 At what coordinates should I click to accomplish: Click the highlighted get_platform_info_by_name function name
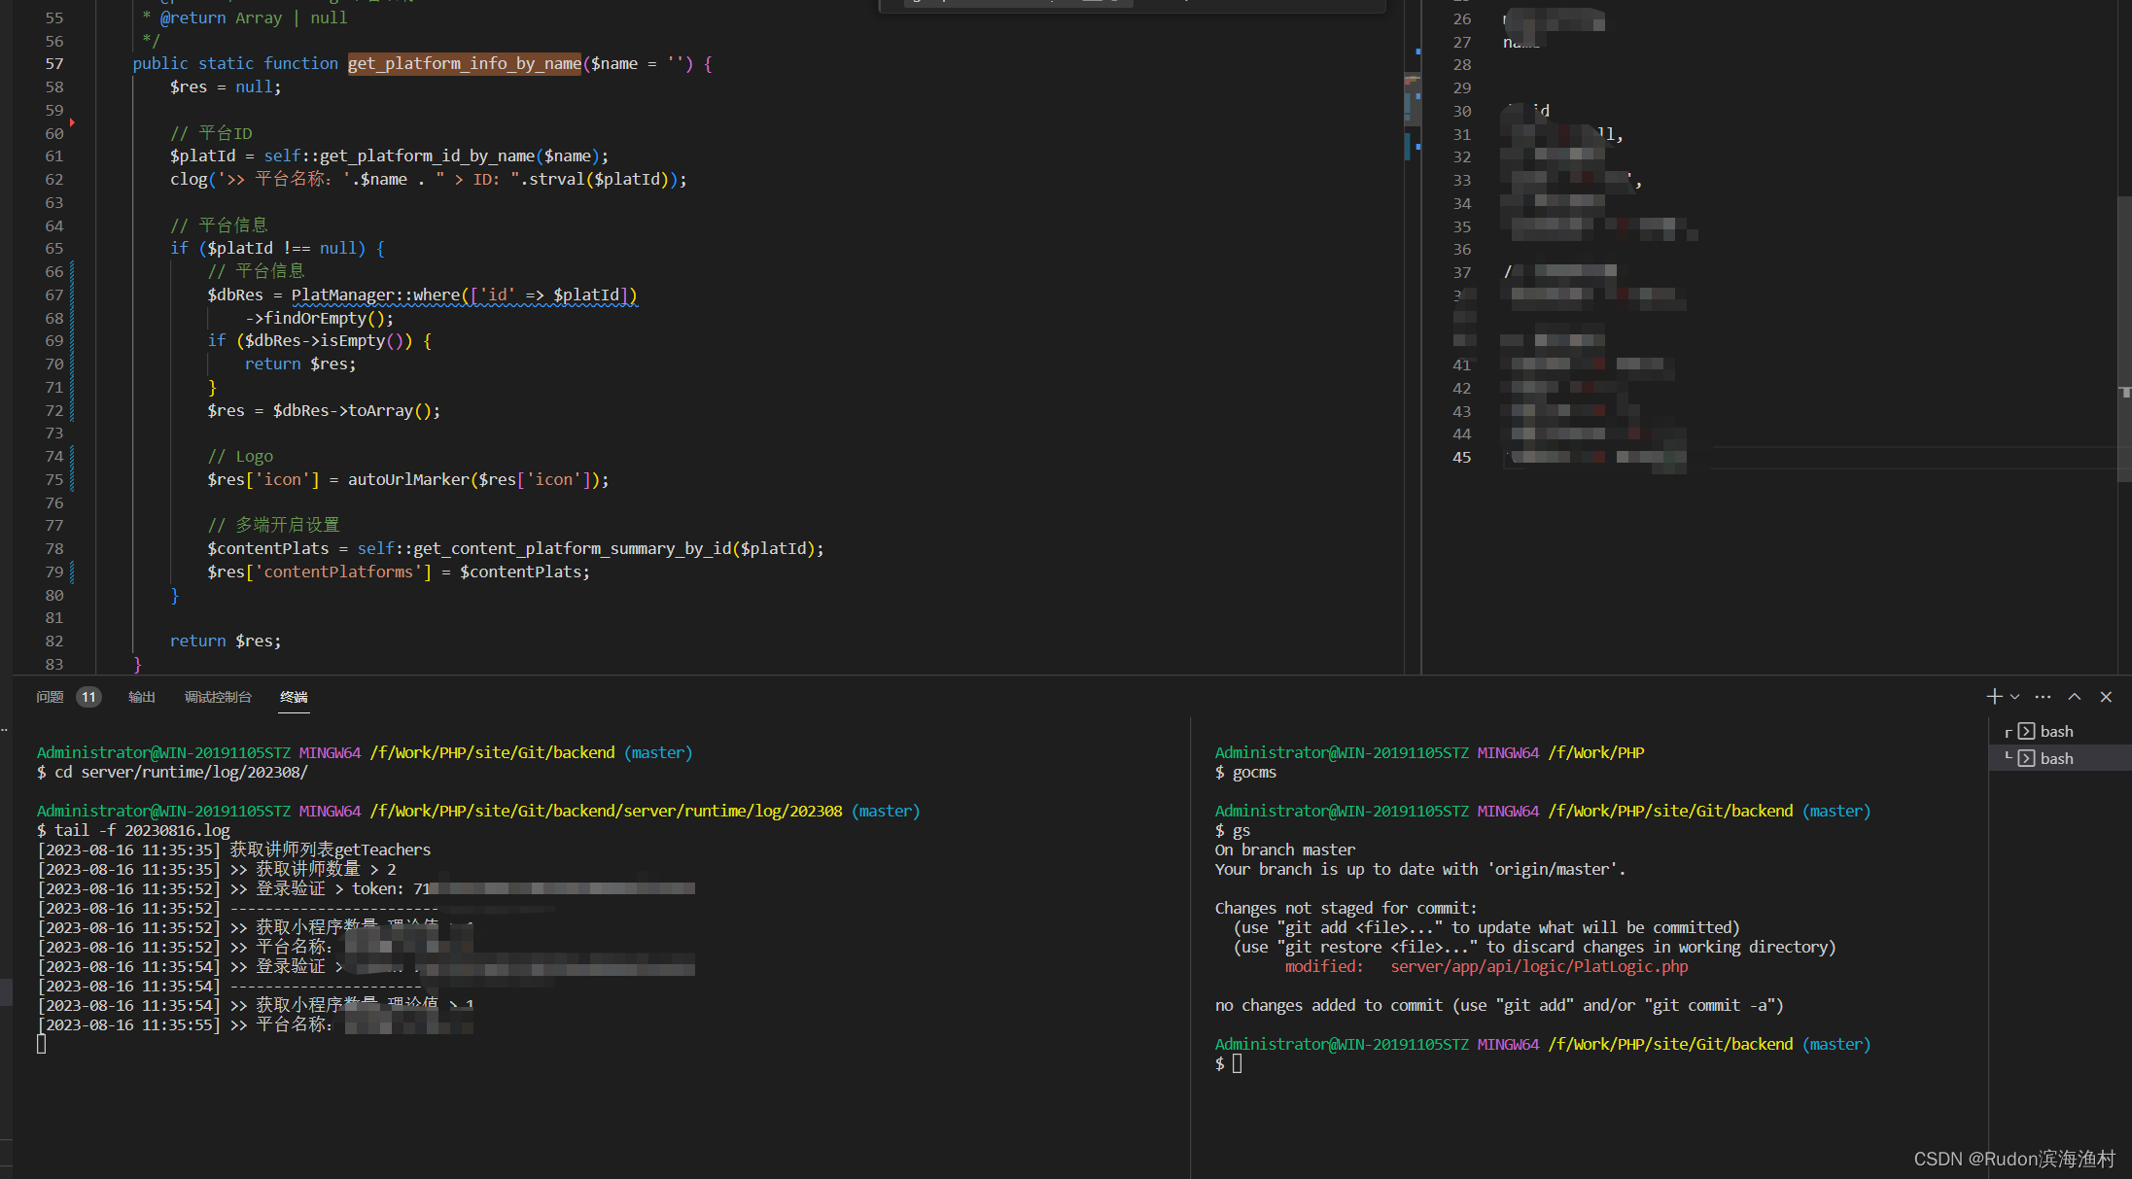click(x=465, y=63)
